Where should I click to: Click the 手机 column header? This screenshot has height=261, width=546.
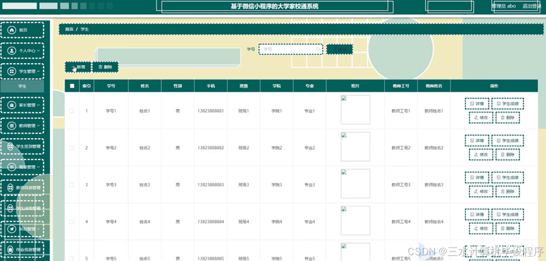[210, 86]
